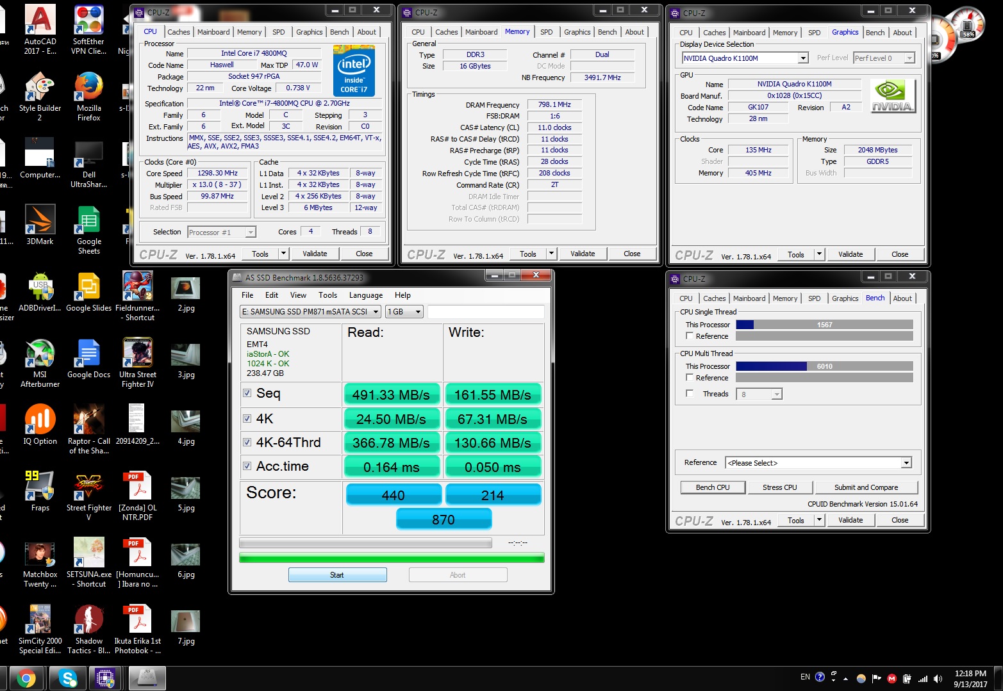The image size is (1003, 691).
Task: Click Google Chrome in the taskbar
Action: (26, 678)
